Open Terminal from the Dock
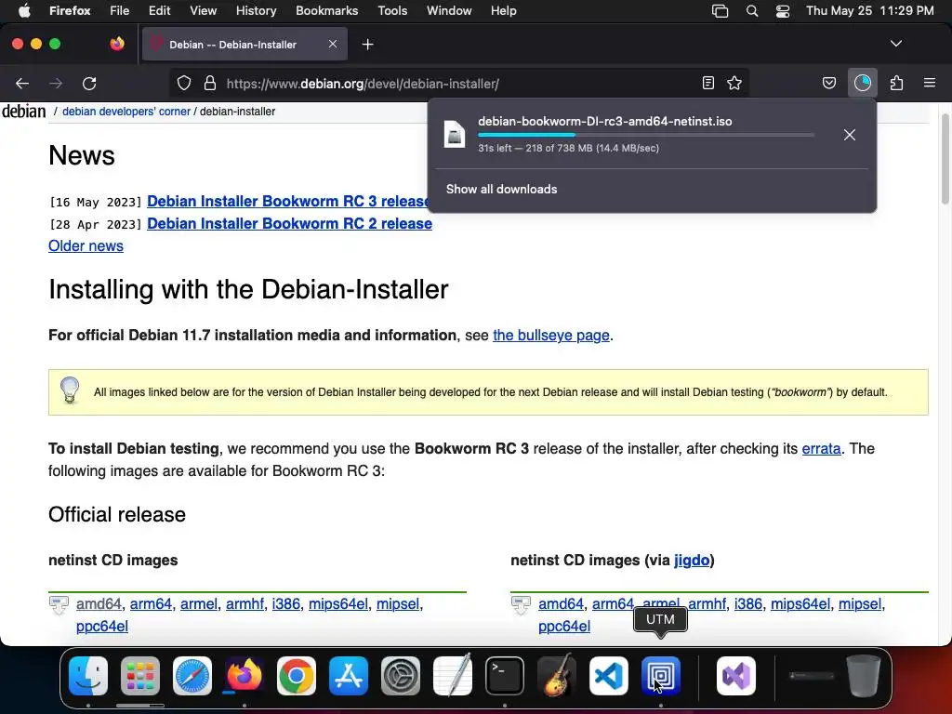Viewport: 952px width, 714px height. pyautogui.click(x=505, y=675)
